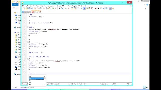Click autocomplete list scroll-up arrow

(45, 76)
